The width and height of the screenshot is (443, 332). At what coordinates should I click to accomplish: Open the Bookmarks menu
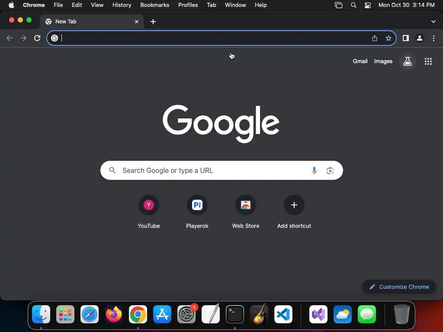pos(154,5)
